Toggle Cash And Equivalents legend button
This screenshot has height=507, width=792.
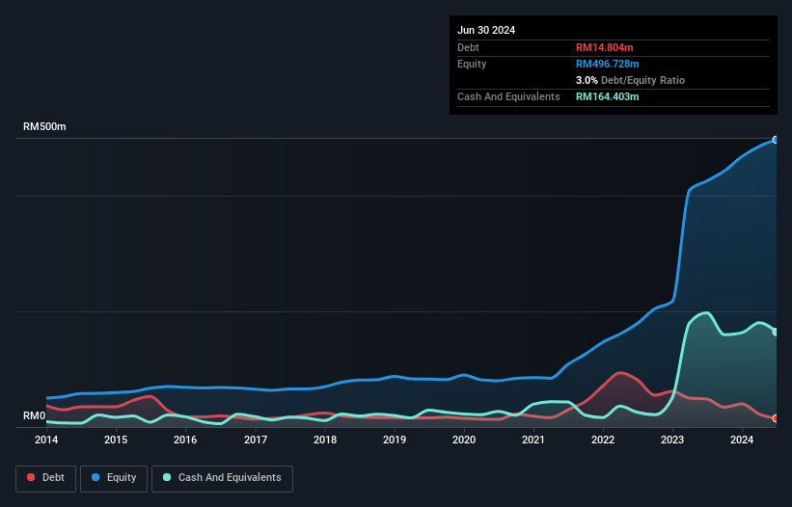coord(222,478)
